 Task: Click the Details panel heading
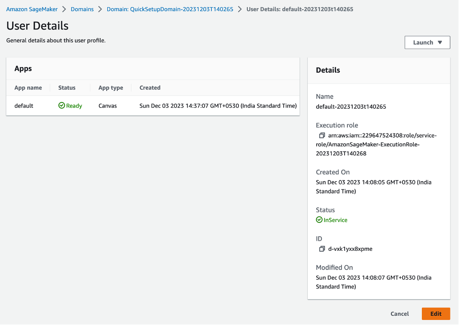click(328, 70)
